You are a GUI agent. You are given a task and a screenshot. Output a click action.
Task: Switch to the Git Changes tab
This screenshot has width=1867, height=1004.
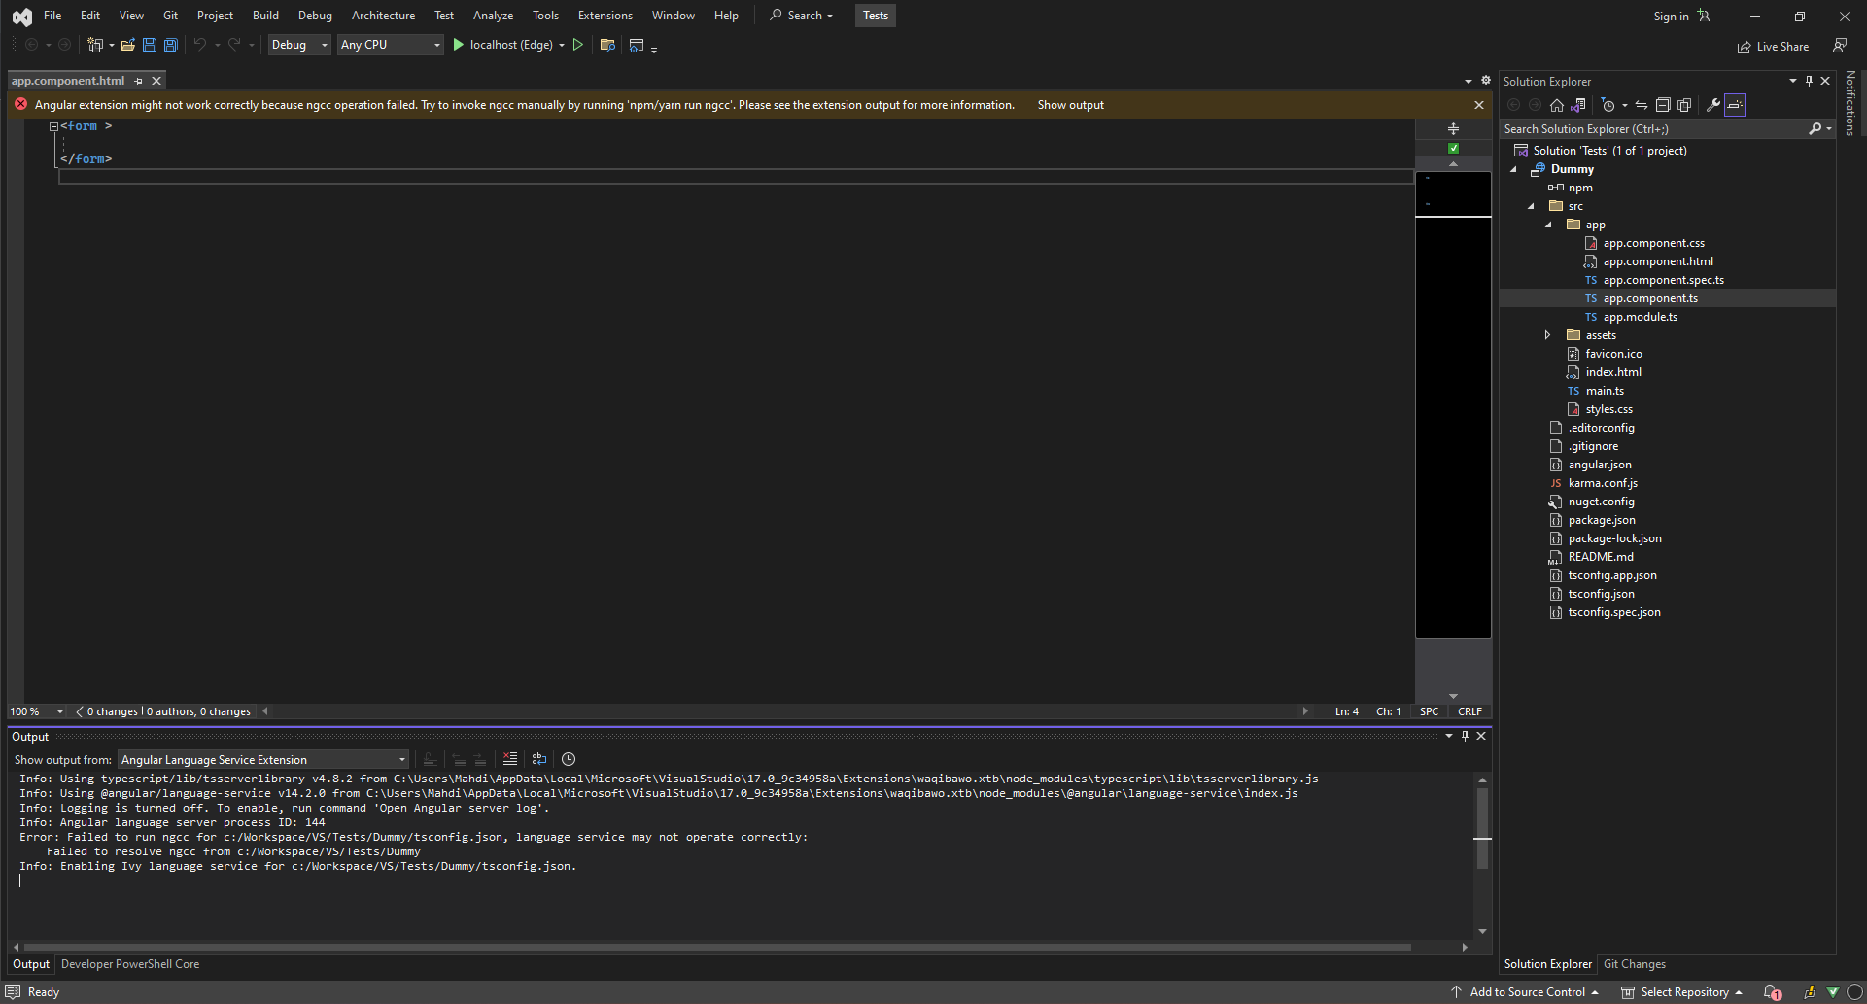tap(1635, 964)
